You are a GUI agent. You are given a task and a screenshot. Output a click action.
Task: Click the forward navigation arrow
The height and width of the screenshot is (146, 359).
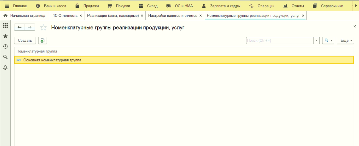[29, 27]
